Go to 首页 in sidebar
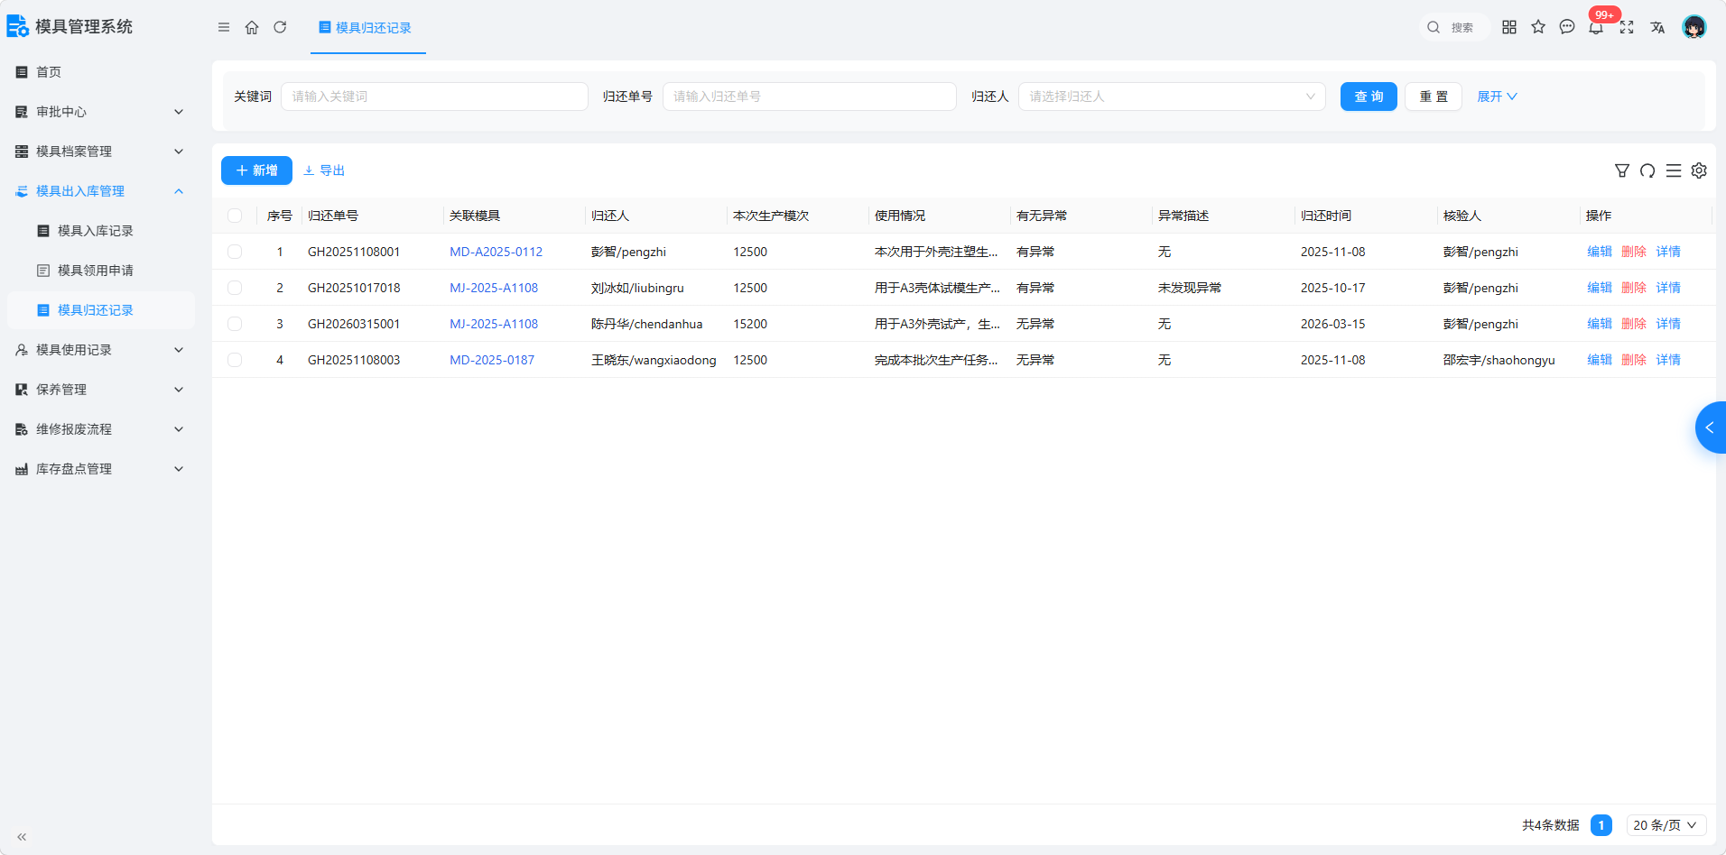This screenshot has width=1726, height=855. [99, 72]
